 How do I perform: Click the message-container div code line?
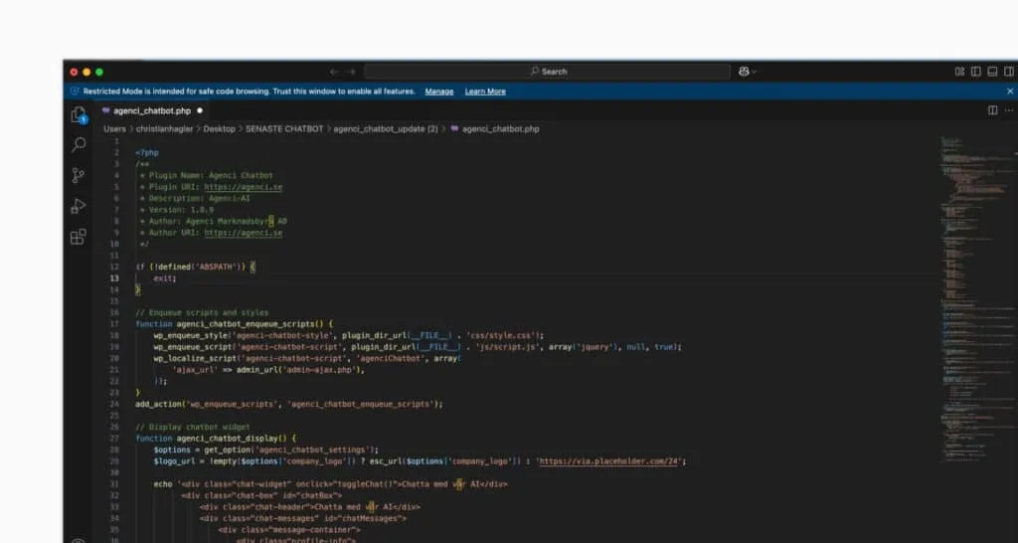(x=289, y=530)
